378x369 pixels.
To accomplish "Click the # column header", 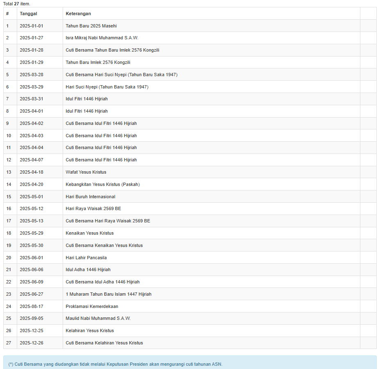I will [x=7, y=14].
